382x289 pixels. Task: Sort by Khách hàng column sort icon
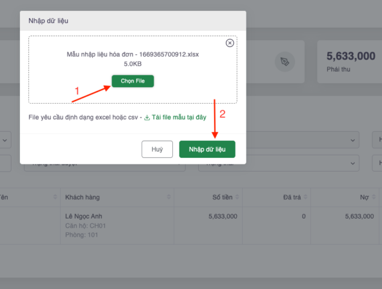click(168, 197)
